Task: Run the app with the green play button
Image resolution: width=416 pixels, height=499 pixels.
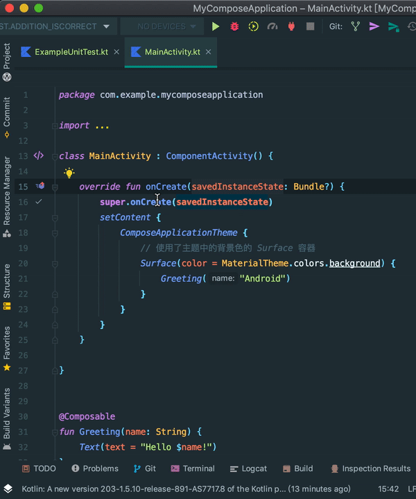Action: click(x=216, y=26)
